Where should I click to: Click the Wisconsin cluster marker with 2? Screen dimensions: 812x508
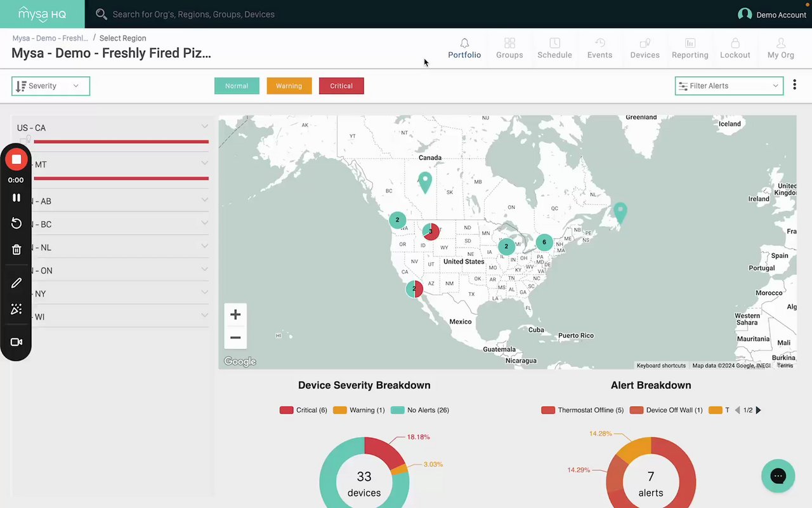click(506, 246)
